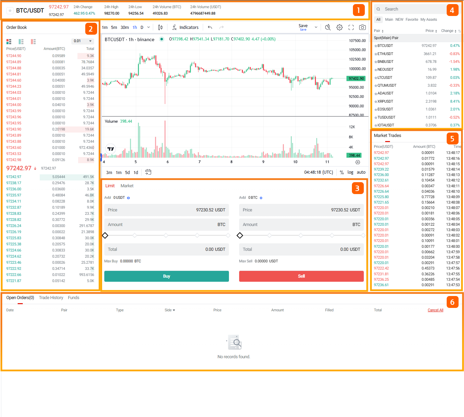This screenshot has width=464, height=417.
Task: Sort pair list by Change column
Action: click(449, 31)
